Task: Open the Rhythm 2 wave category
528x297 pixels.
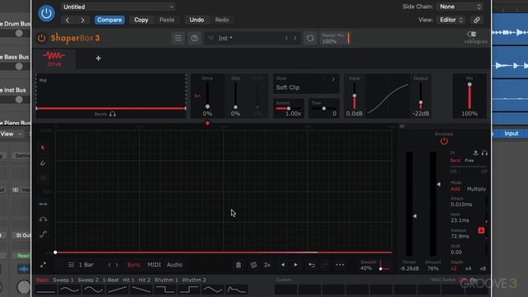Action: coord(194,280)
